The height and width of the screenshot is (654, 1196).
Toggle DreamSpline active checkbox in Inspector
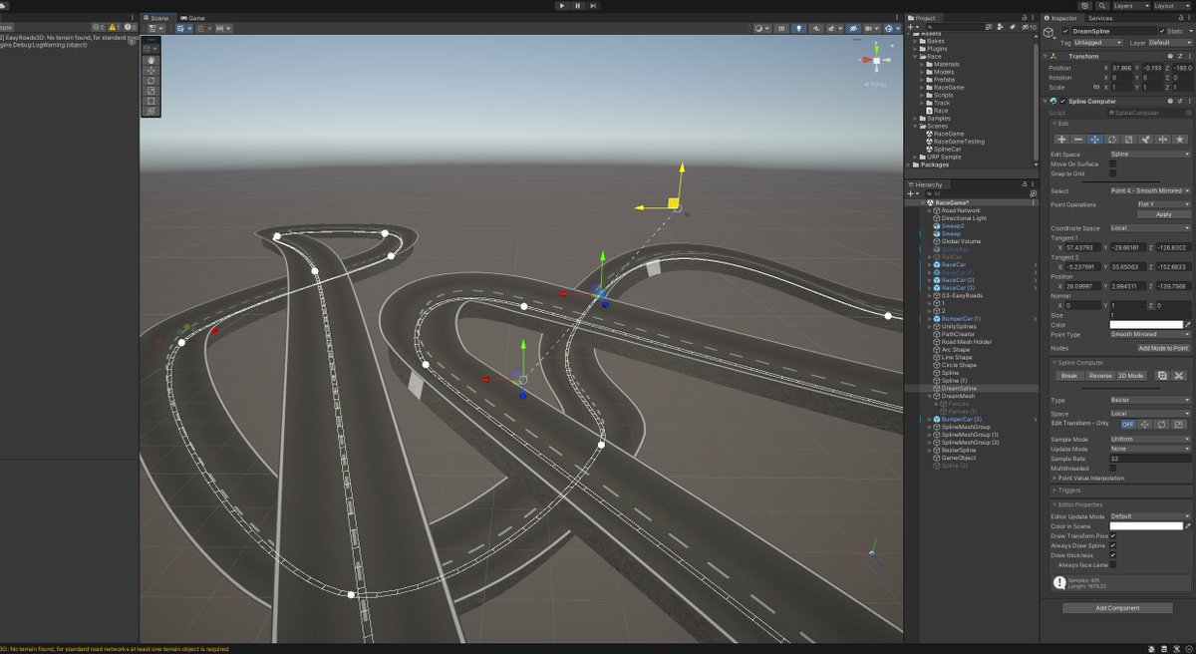(1065, 31)
